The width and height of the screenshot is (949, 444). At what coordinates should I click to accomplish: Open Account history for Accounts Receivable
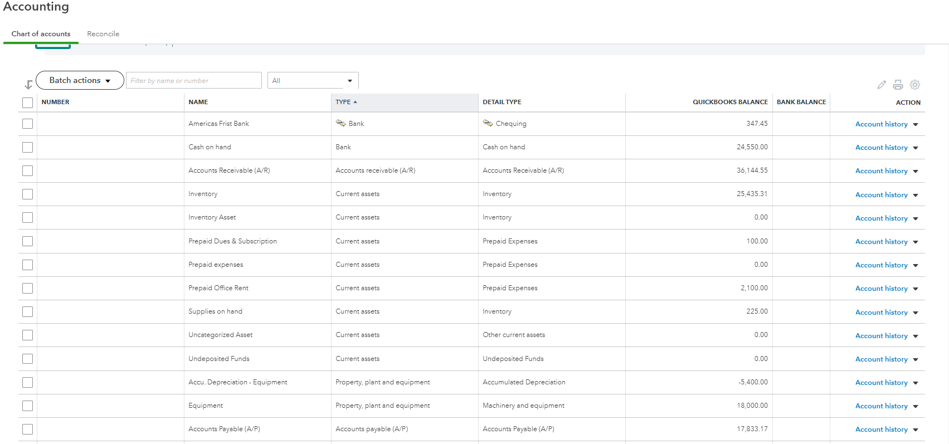(881, 171)
